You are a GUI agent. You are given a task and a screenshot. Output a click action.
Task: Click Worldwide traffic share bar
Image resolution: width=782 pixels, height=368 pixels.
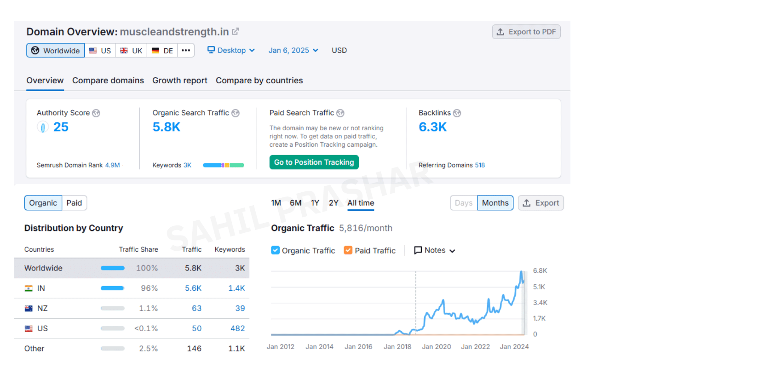113,268
